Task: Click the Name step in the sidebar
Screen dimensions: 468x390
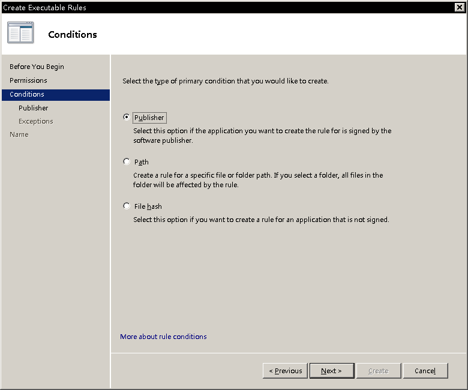Action: (19, 134)
